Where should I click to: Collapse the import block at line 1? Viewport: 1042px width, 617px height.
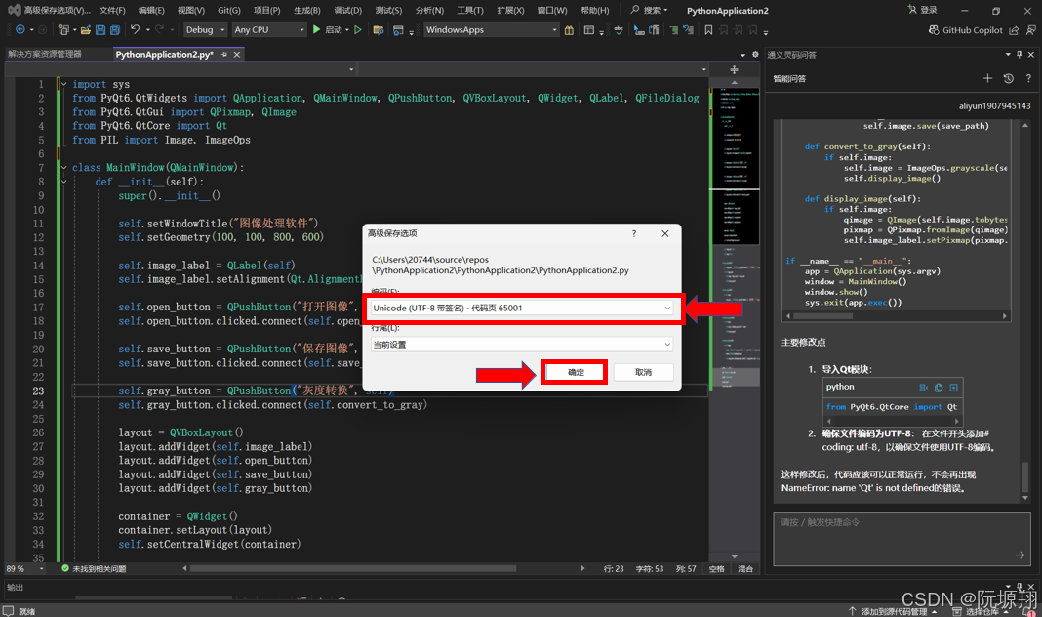point(63,84)
